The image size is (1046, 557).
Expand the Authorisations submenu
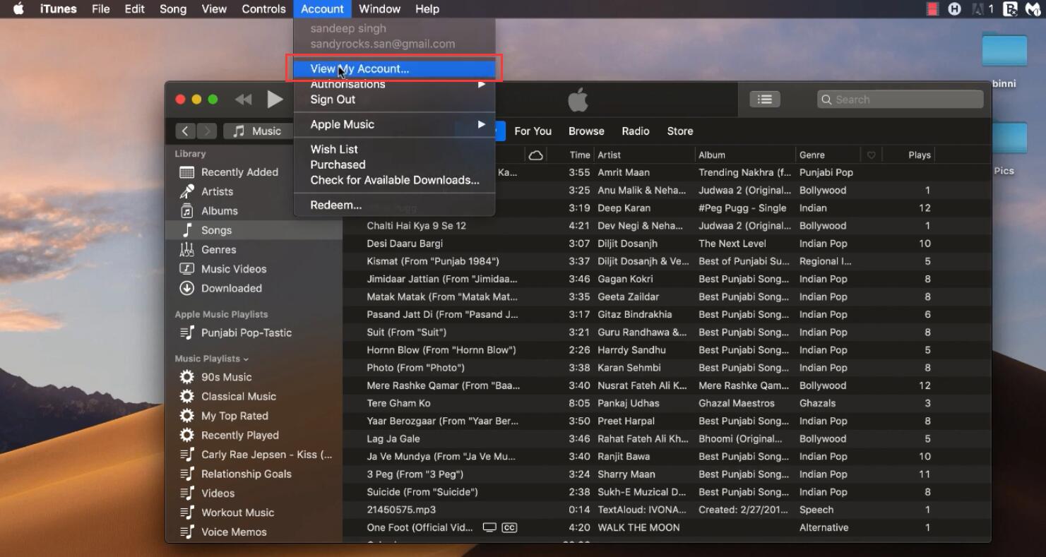394,84
